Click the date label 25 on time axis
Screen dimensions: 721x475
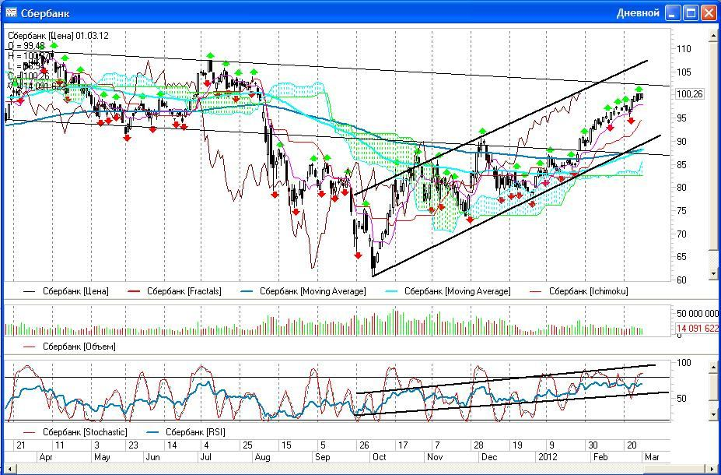[x=247, y=445]
